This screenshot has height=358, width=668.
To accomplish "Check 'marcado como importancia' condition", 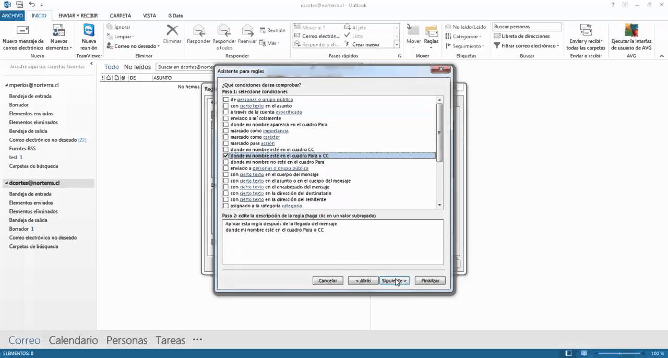I will click(226, 131).
